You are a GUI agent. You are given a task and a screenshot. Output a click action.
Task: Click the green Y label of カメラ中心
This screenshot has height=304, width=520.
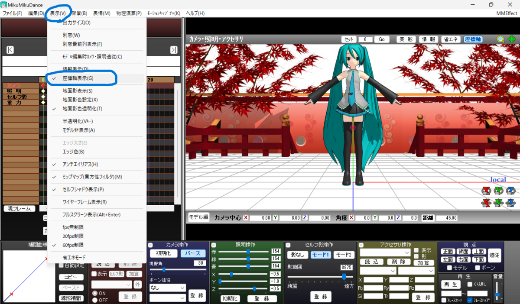pyautogui.click(x=276, y=218)
